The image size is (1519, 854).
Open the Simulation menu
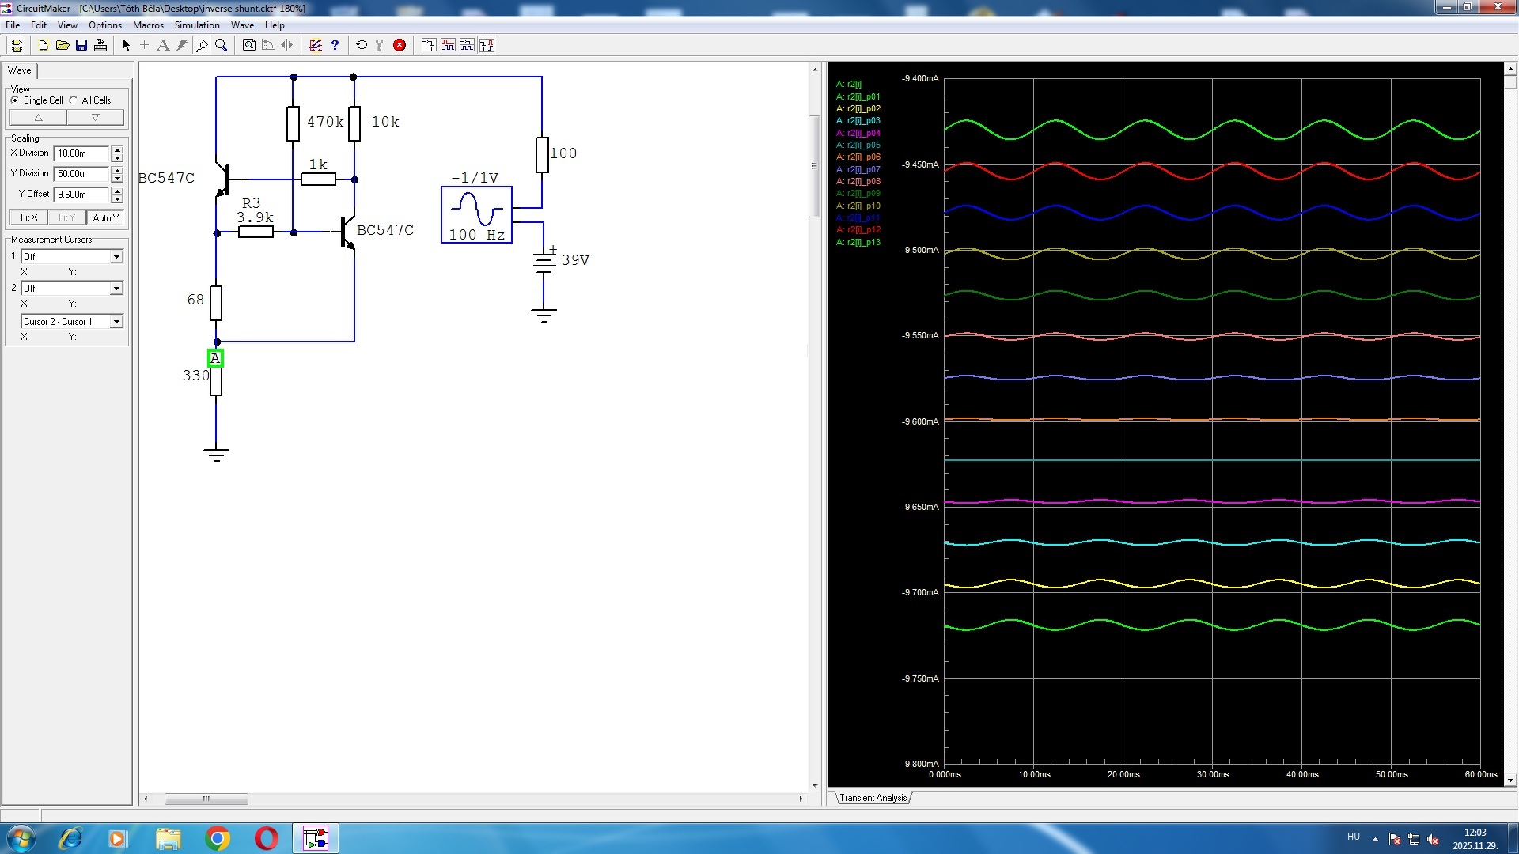tap(197, 25)
